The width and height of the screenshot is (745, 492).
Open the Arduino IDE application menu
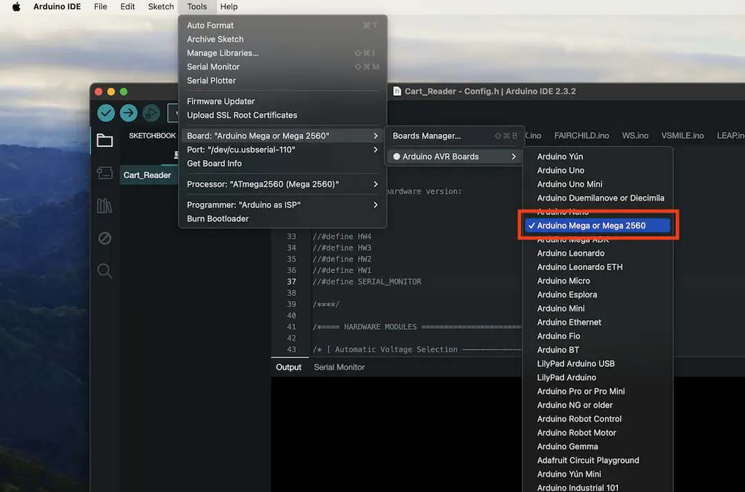tap(57, 7)
